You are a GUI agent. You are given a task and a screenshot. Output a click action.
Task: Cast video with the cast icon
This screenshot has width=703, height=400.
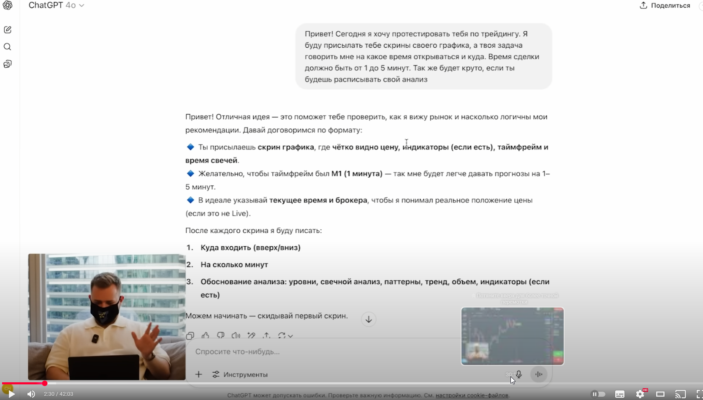(681, 394)
